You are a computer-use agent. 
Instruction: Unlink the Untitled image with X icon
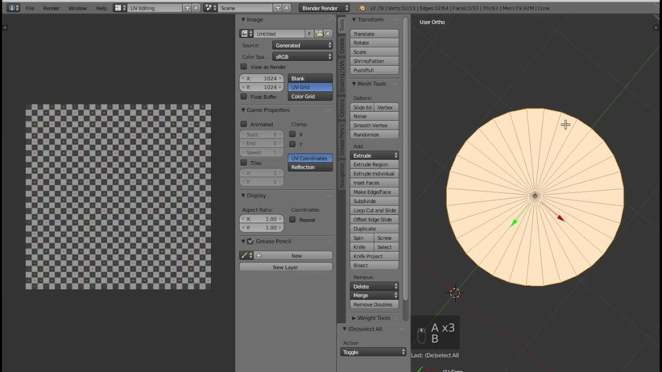coord(328,34)
